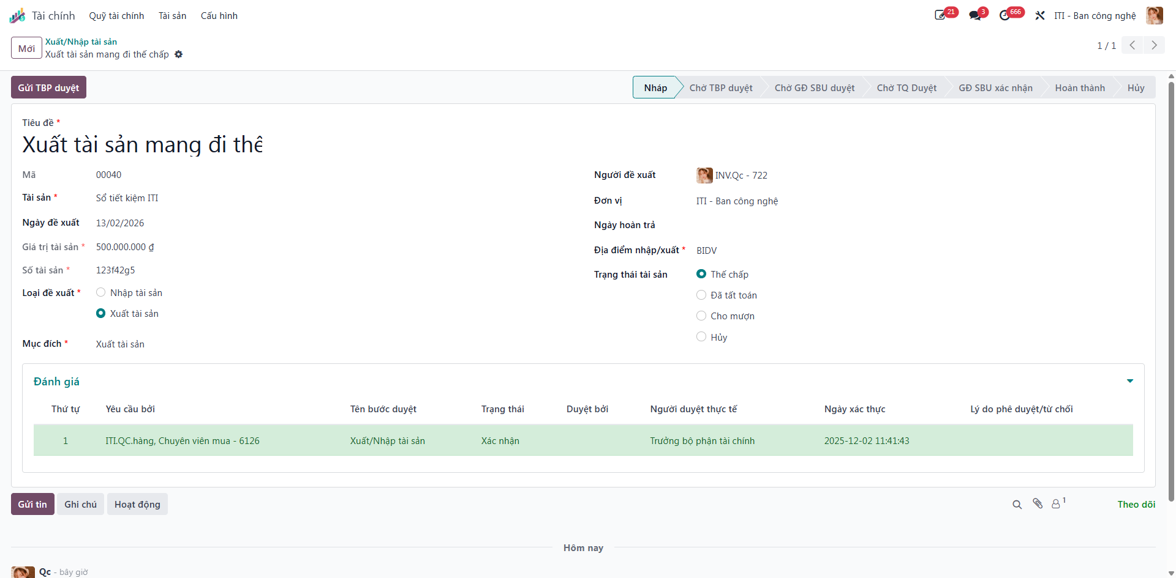Image resolution: width=1176 pixels, height=578 pixels.
Task: Open Xuất/Nhập tài sản breadcrumb link
Action: 81,42
